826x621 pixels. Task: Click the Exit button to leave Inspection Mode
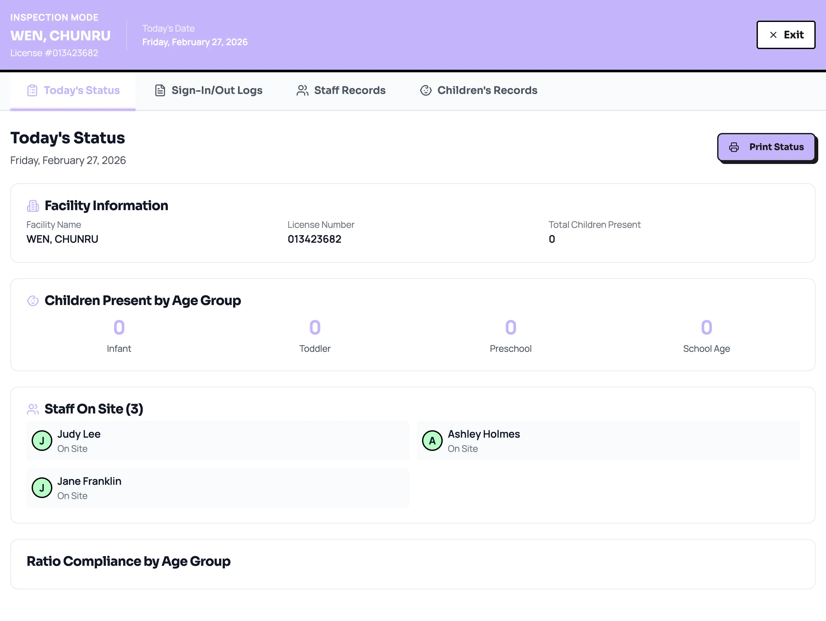786,35
